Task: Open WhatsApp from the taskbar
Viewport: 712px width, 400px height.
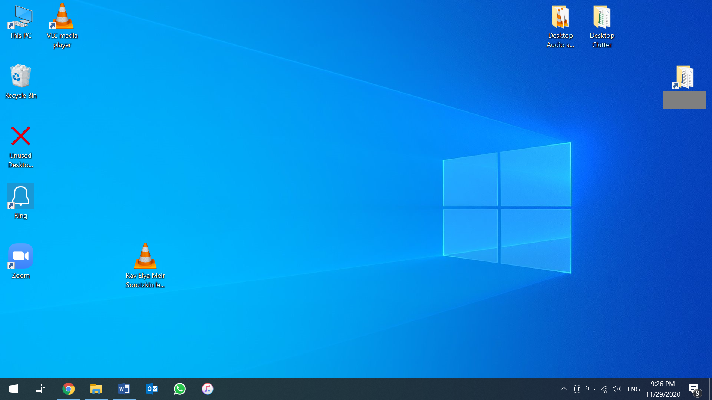Action: point(179,389)
